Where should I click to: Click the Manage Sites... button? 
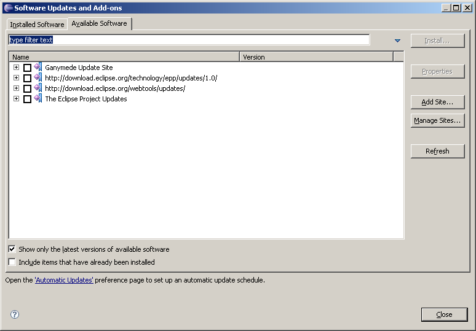[x=437, y=120]
